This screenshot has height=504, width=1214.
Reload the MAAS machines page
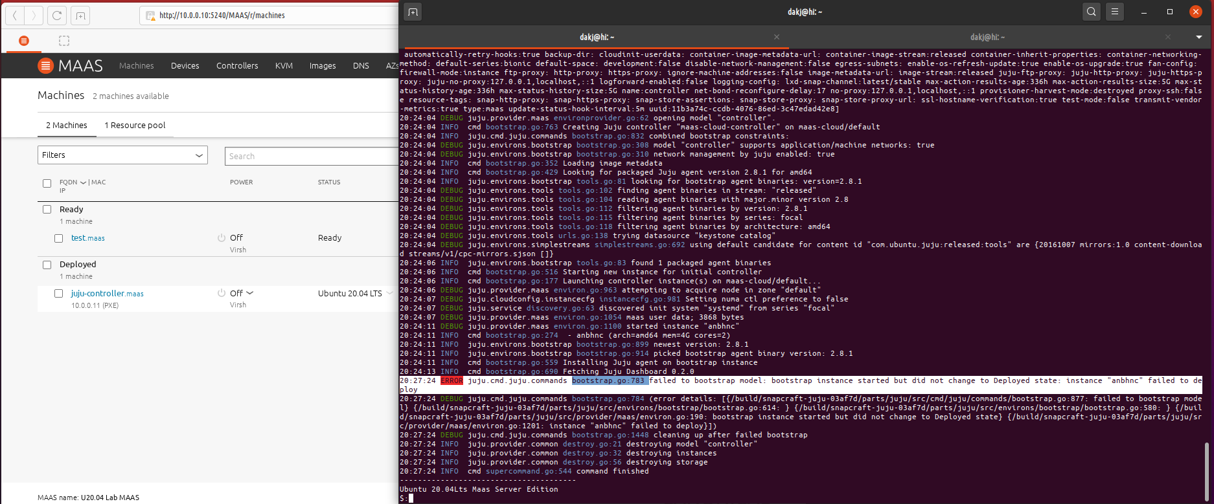57,15
